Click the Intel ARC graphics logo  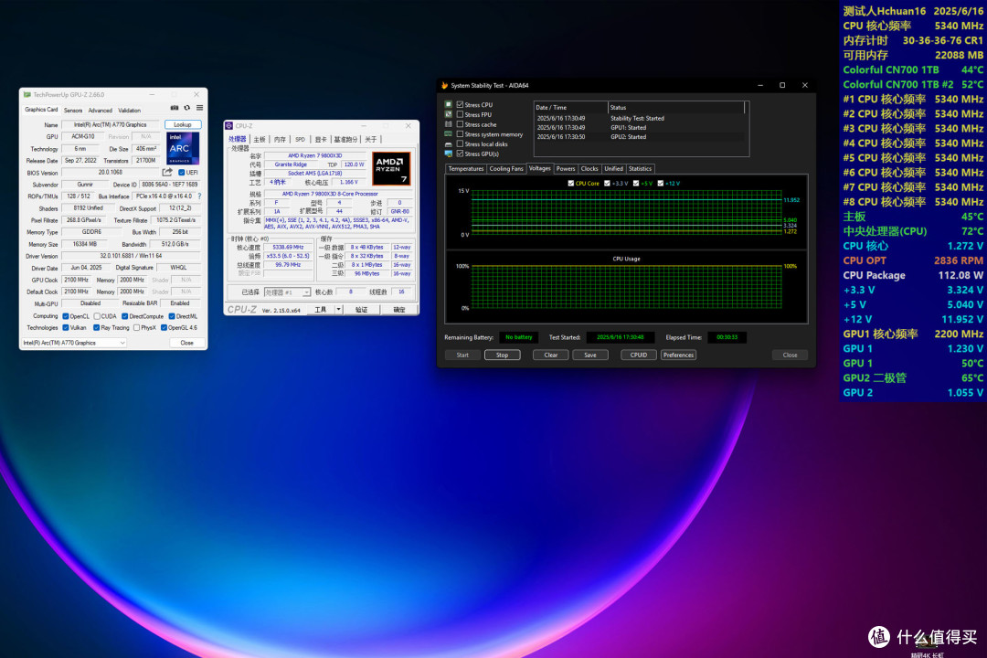183,148
